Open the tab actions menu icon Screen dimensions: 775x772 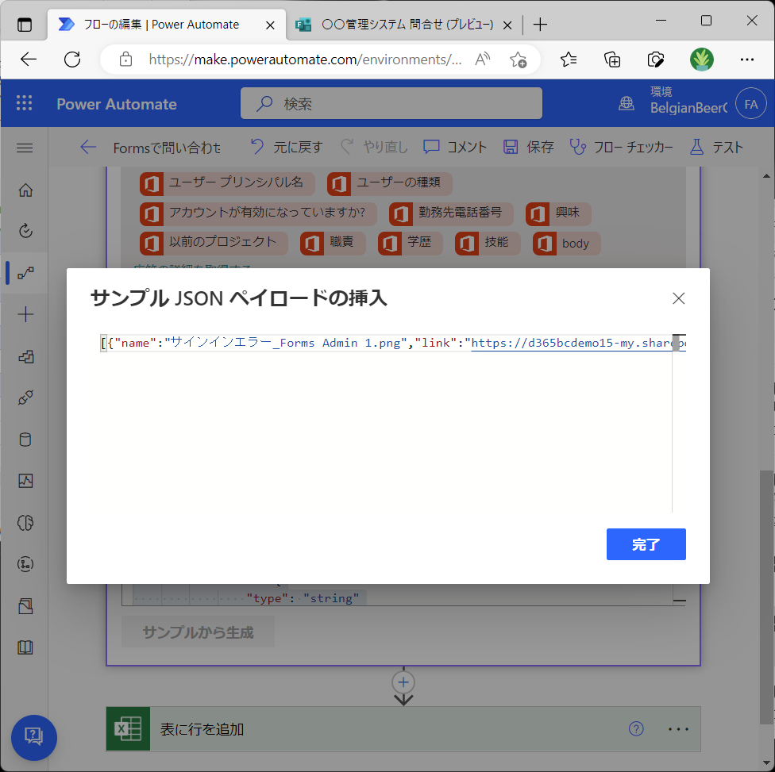[24, 25]
